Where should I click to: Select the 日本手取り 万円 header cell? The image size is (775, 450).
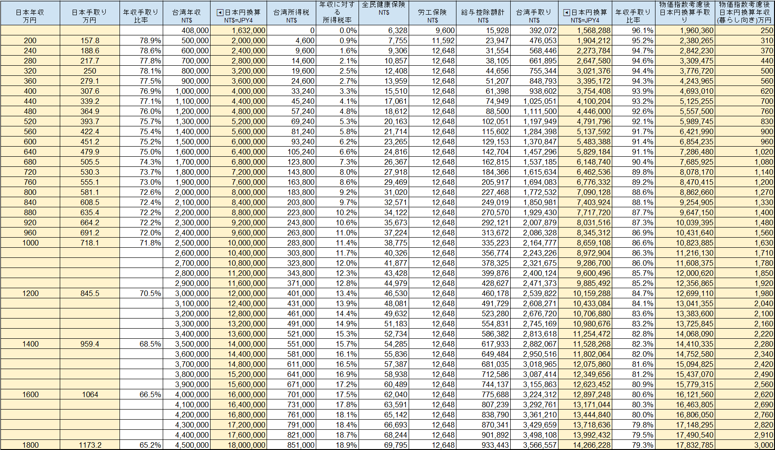[x=90, y=13]
